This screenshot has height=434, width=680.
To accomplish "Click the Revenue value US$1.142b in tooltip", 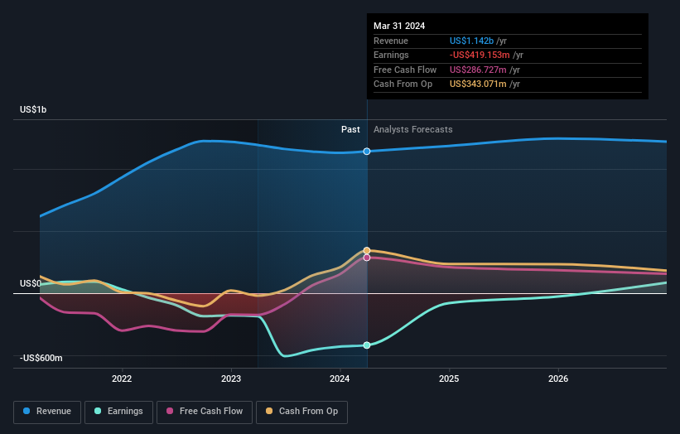I will point(471,41).
